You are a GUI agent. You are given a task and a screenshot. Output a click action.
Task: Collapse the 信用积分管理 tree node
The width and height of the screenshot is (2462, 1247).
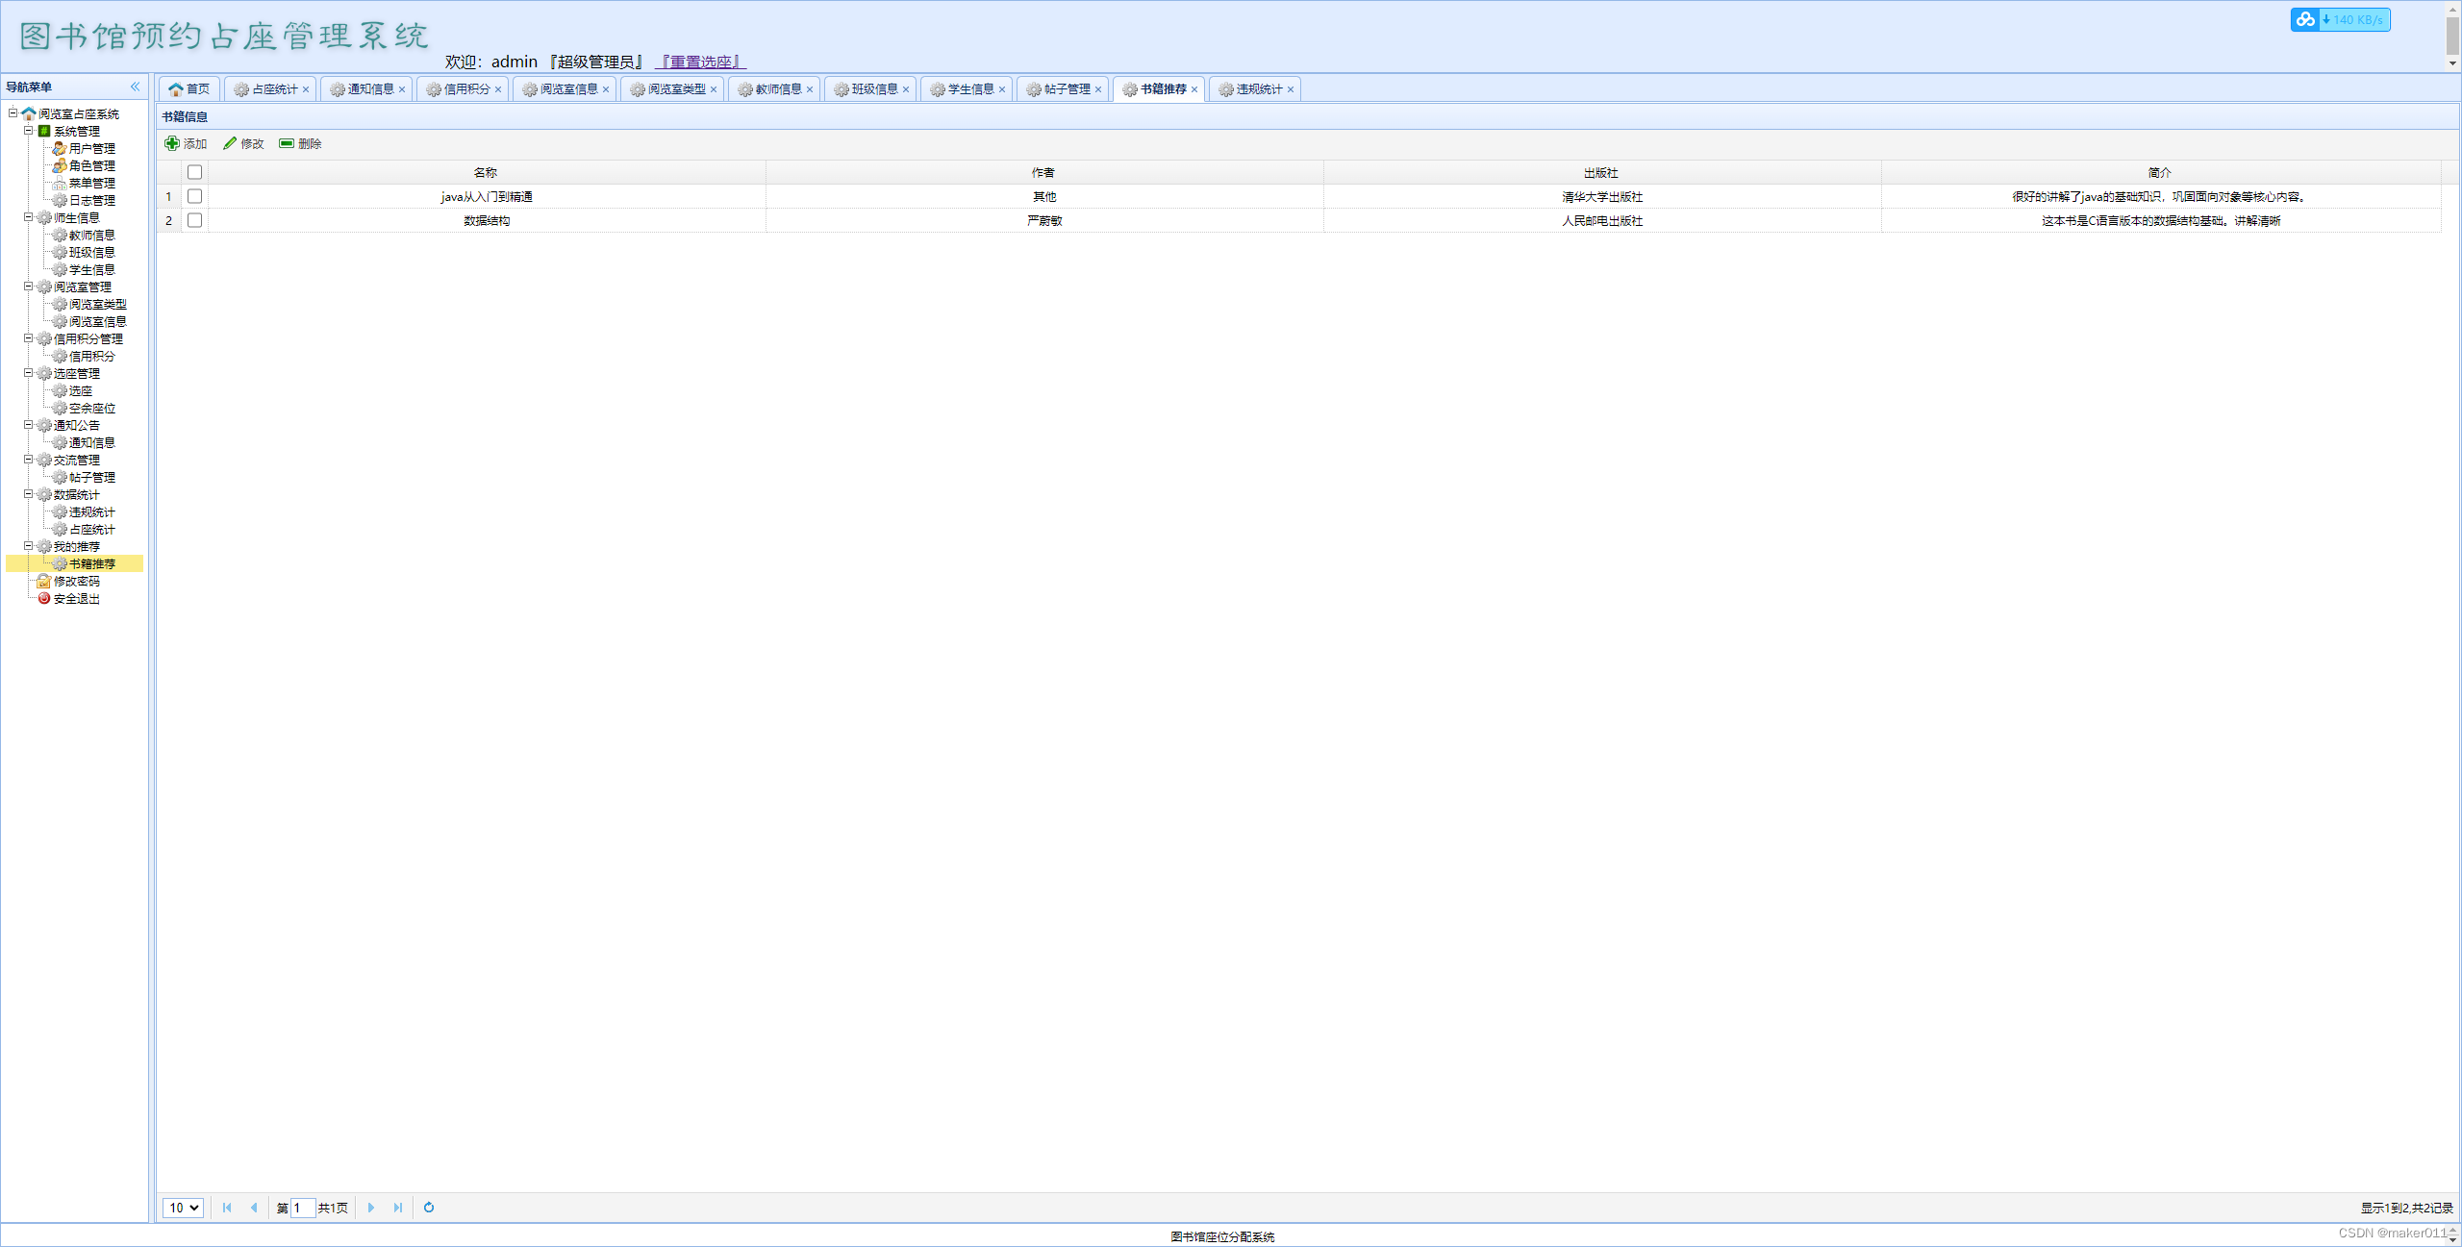point(29,338)
